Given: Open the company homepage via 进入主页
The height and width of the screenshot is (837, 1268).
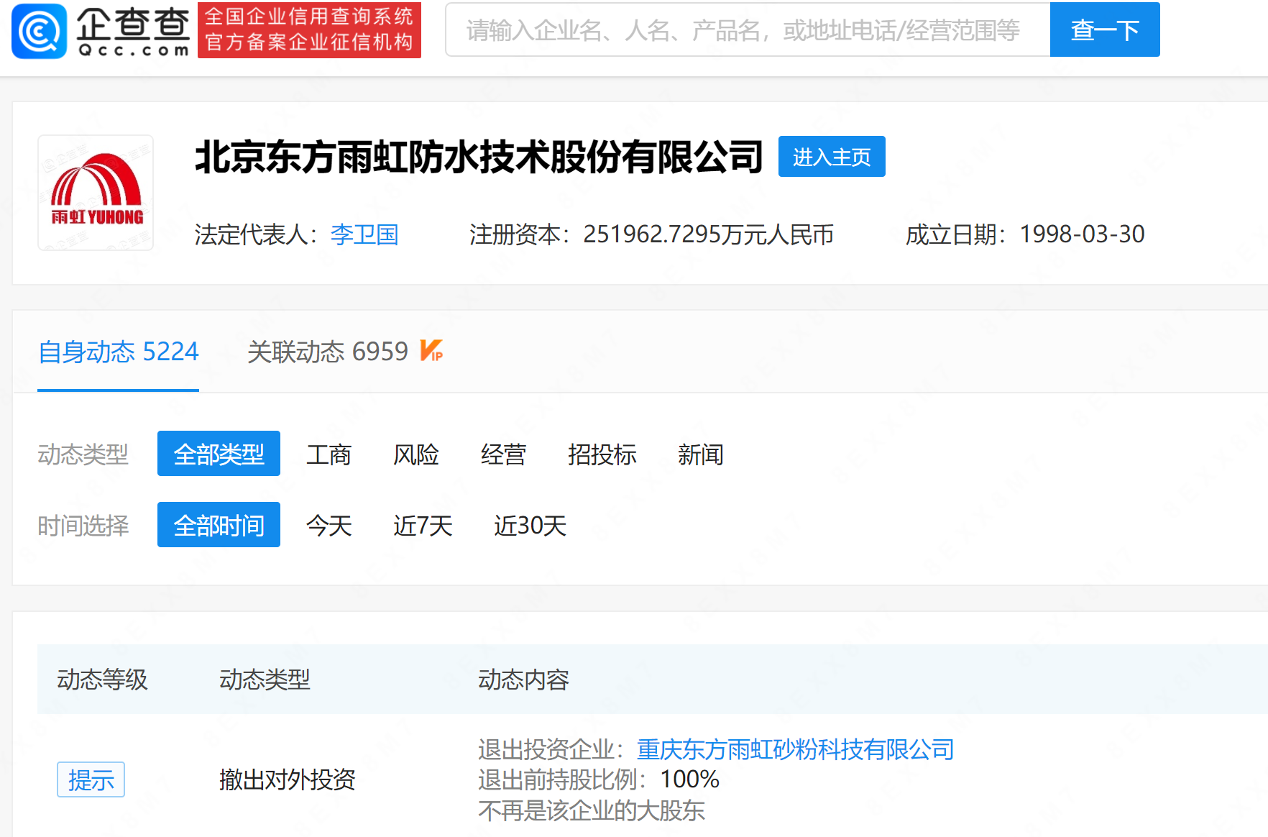Looking at the screenshot, I should tap(831, 157).
